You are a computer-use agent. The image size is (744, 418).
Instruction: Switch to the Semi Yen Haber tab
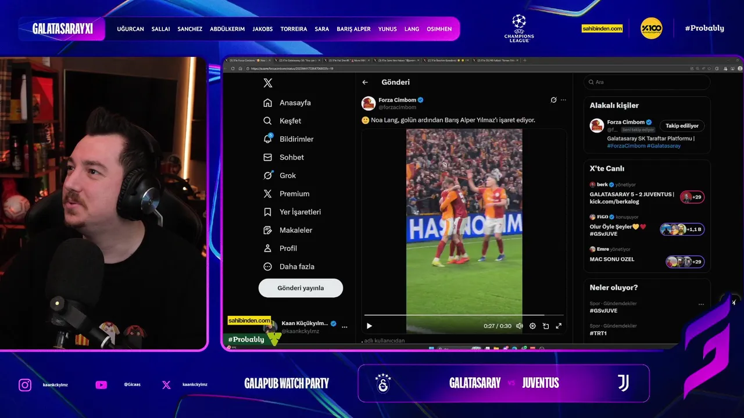point(398,60)
